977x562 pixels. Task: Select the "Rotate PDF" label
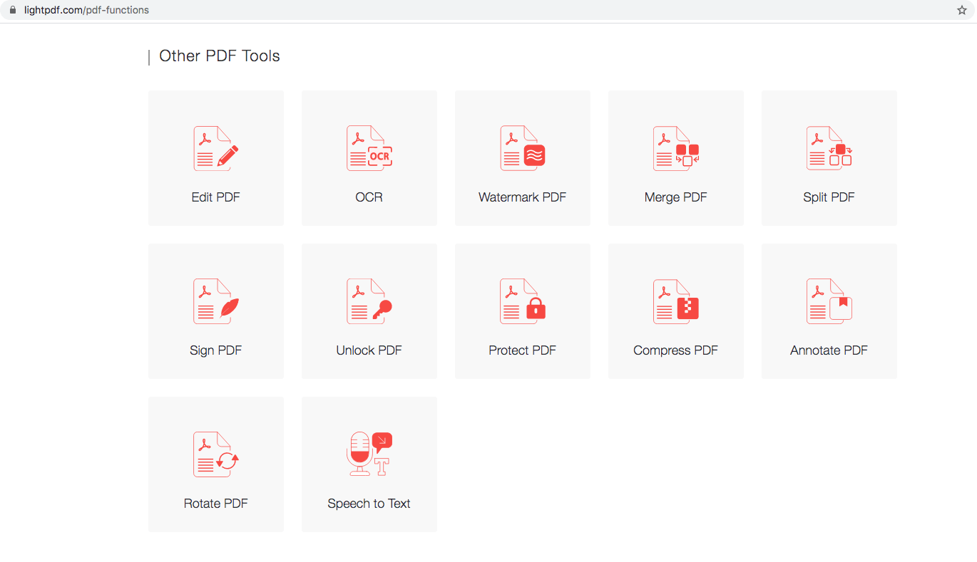pyautogui.click(x=216, y=504)
